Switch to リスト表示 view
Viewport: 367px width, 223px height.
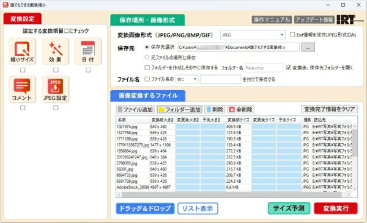[x=198, y=208]
